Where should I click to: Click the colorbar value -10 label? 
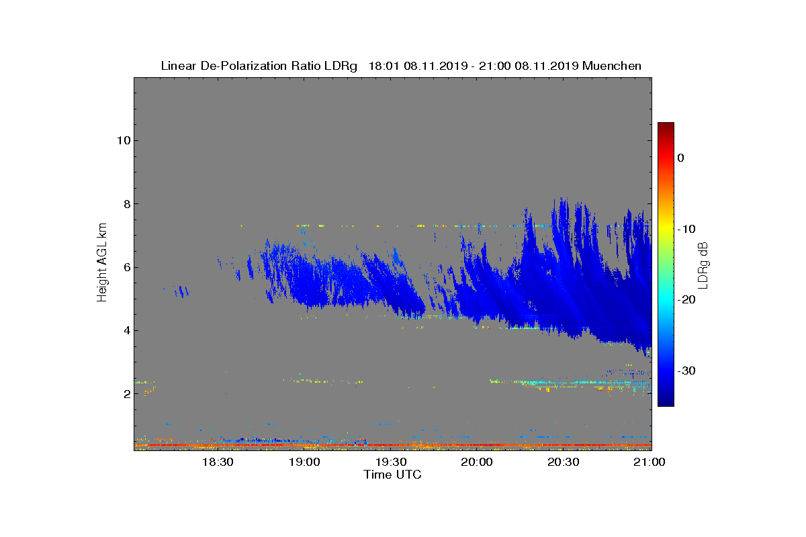point(686,229)
